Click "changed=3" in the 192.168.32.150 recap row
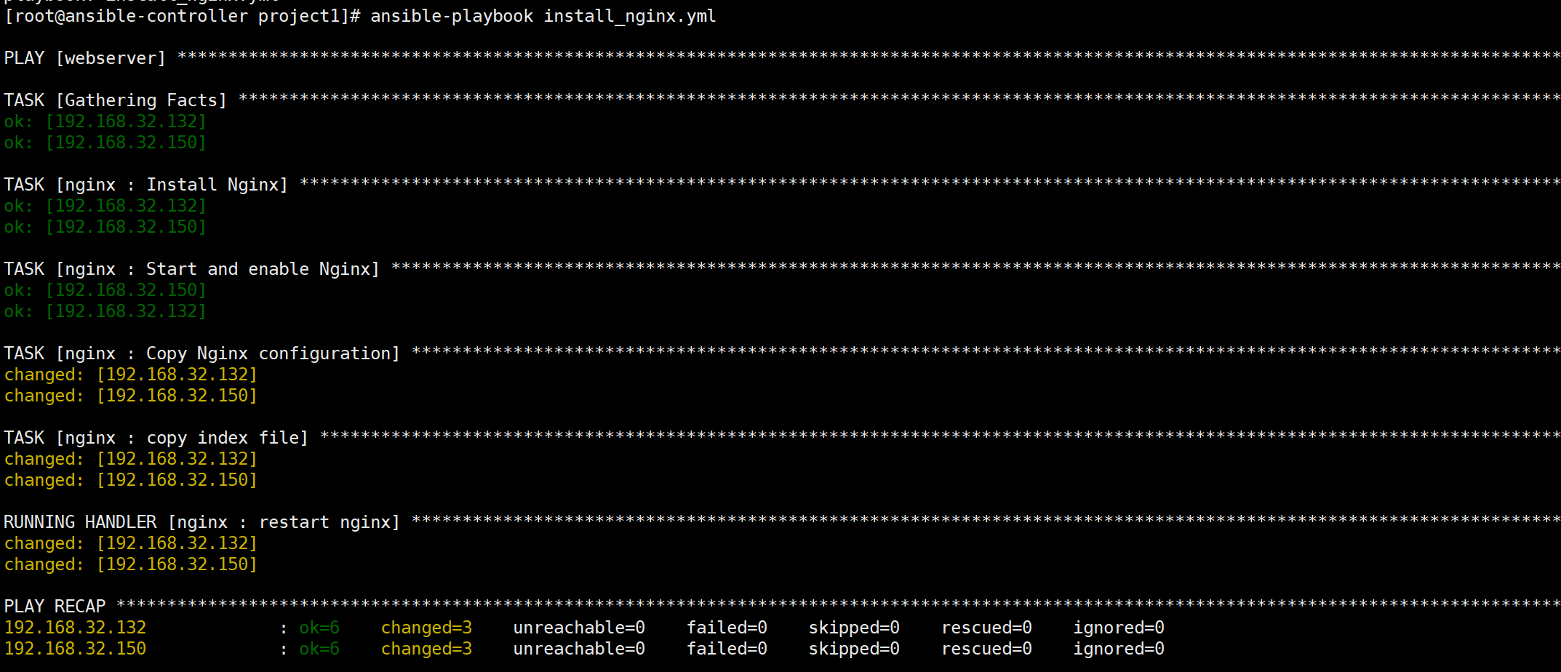 427,649
